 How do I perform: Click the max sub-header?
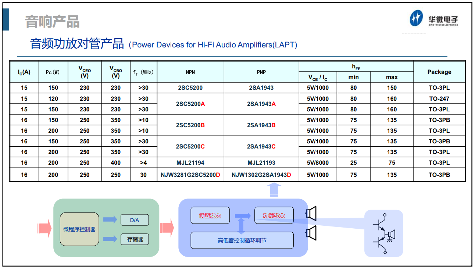click(392, 77)
